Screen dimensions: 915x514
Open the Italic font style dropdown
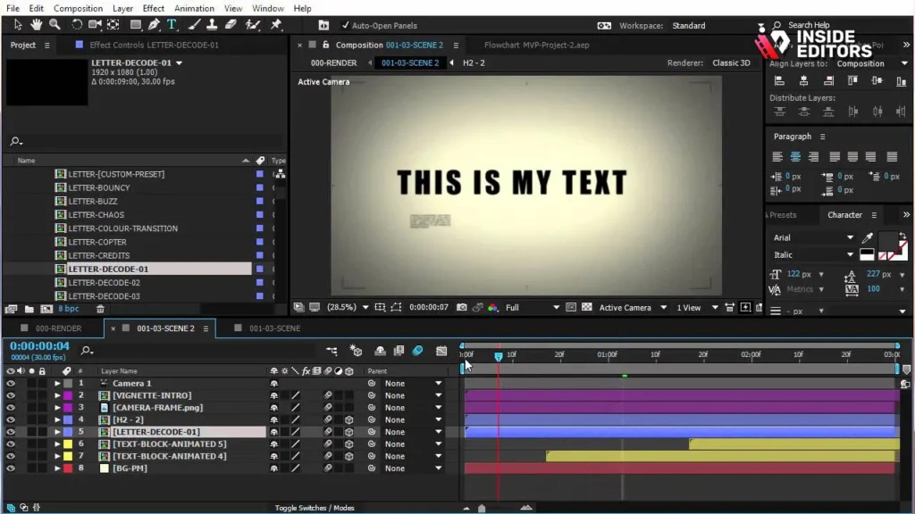click(813, 254)
